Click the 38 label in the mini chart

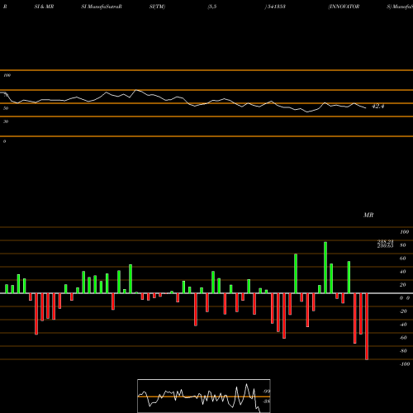266,401
